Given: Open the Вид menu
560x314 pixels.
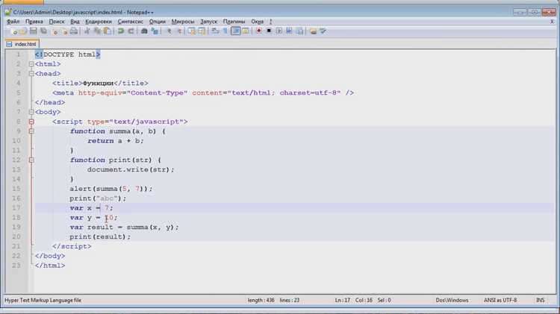Looking at the screenshot, I should [x=75, y=22].
